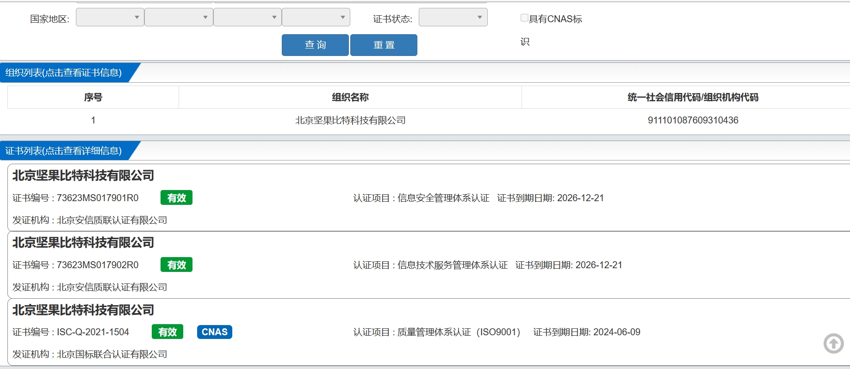Click the 查询 search button
Viewport: 850px width, 369px height.
[315, 45]
